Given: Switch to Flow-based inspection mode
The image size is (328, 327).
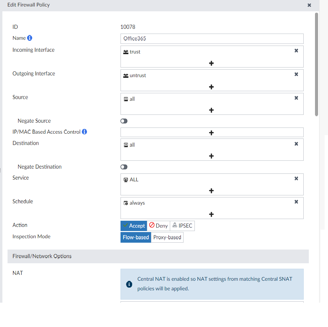Looking at the screenshot, I should click(x=136, y=237).
